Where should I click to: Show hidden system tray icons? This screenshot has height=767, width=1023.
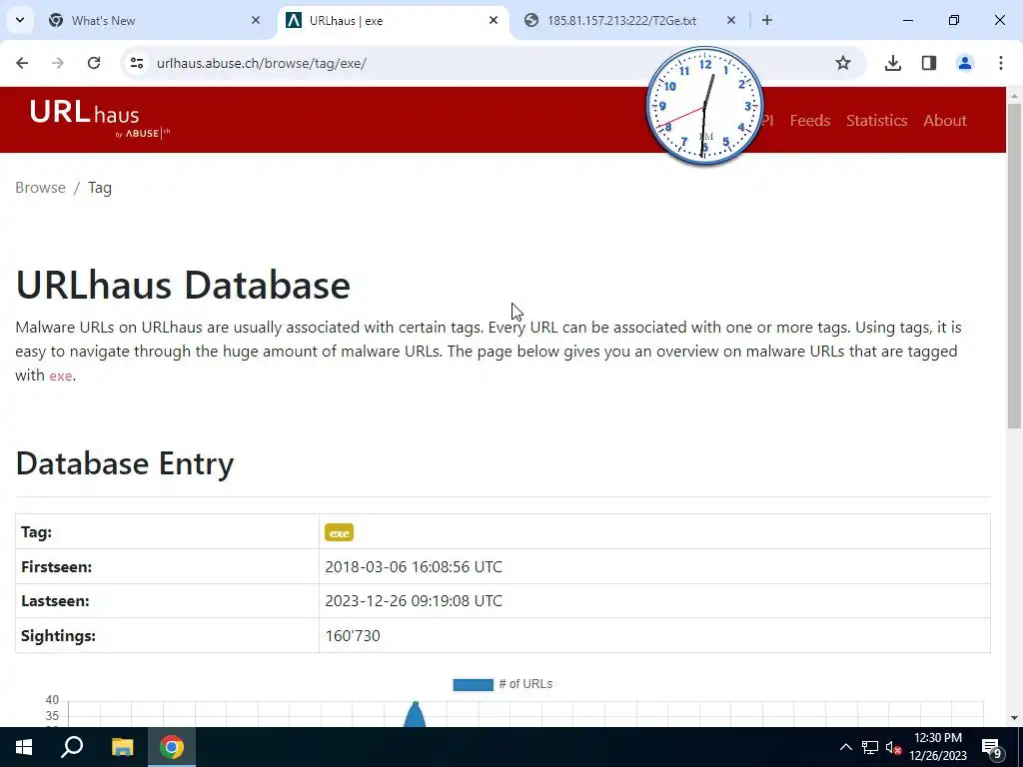click(845, 747)
